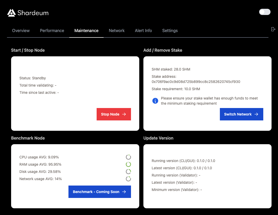The image size is (278, 215).
Task: Click the 'Update Version' heading
Action: 158,138
